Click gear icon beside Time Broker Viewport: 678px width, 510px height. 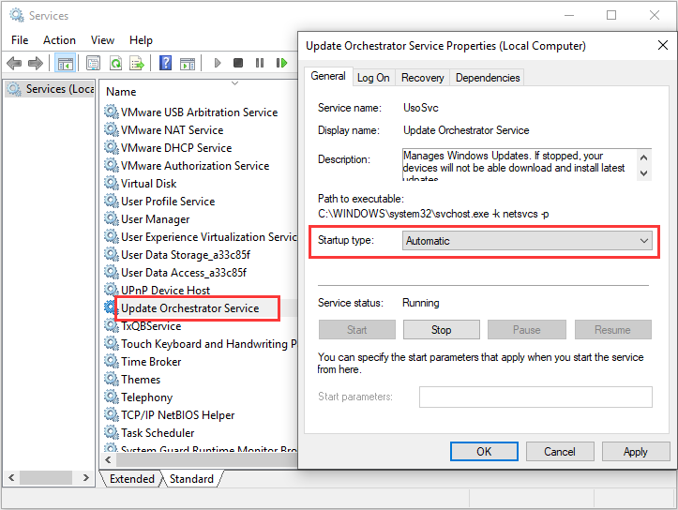click(x=112, y=361)
